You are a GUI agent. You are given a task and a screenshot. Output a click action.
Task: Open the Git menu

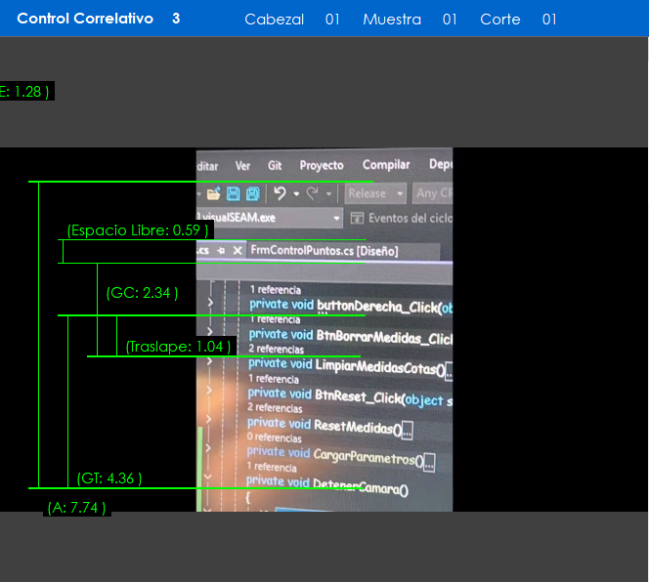click(275, 166)
